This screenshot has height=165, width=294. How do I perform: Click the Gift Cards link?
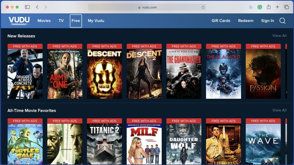[221, 21]
